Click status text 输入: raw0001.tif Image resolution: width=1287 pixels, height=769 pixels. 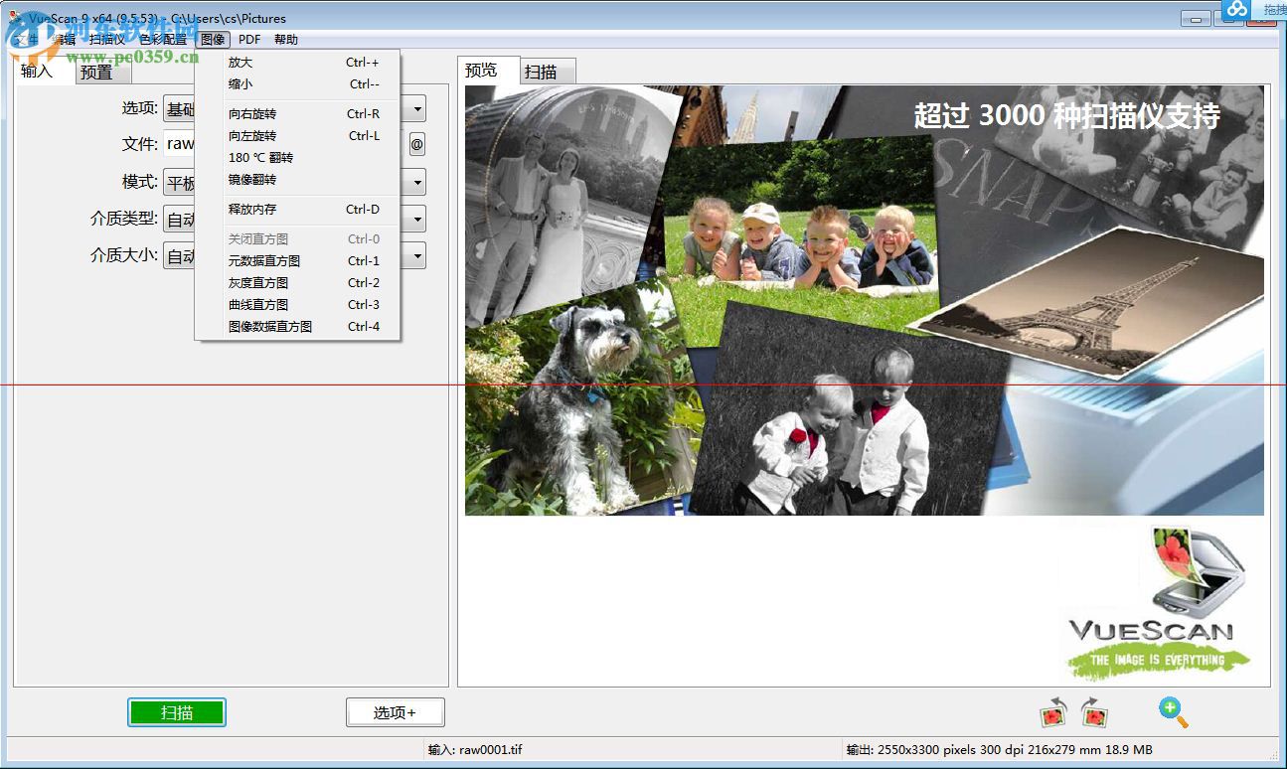[x=475, y=750]
